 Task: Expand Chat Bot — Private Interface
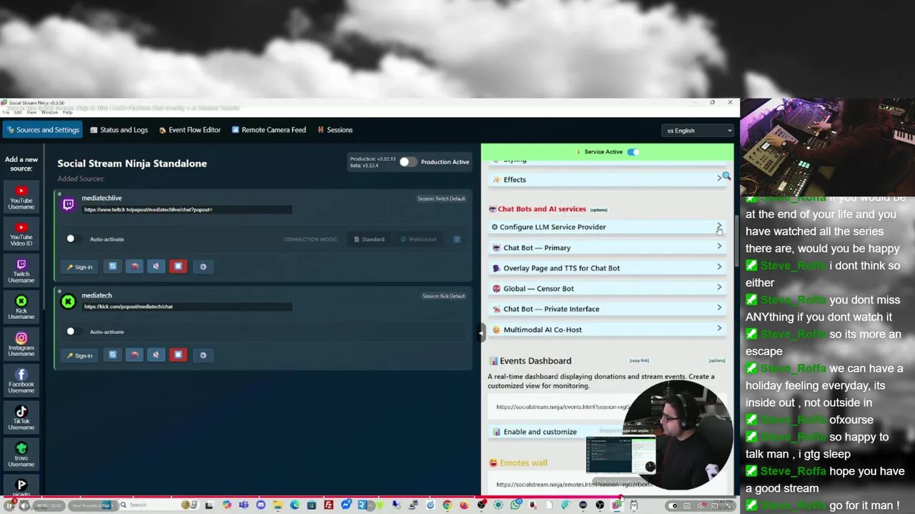coord(608,309)
